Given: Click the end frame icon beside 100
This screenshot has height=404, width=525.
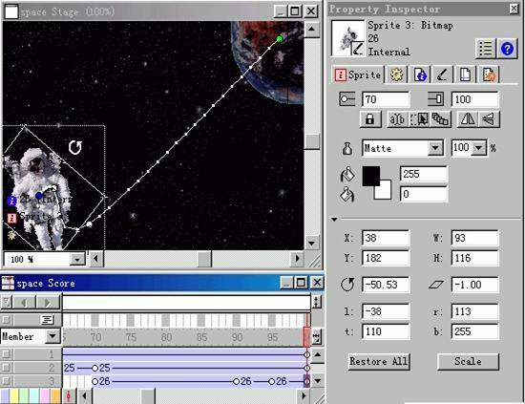Looking at the screenshot, I should coord(435,99).
